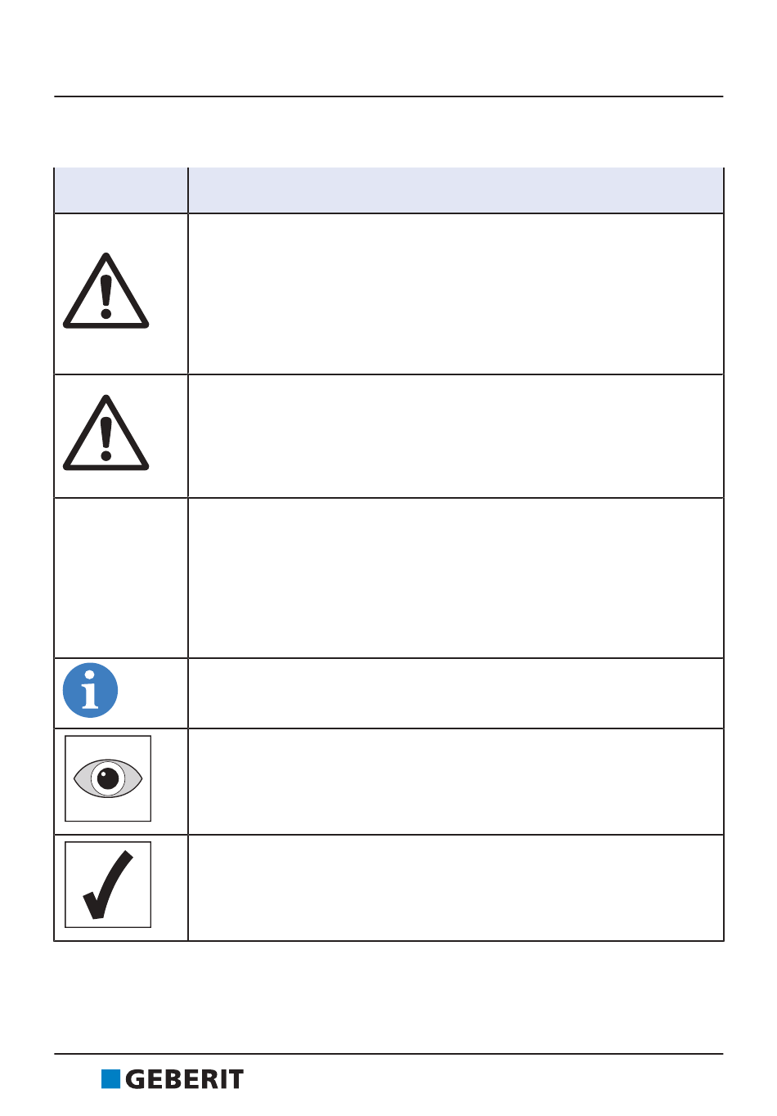This screenshot has width=777, height=1116.
Task: Click the horizontal rule at page top
Action: point(388,96)
